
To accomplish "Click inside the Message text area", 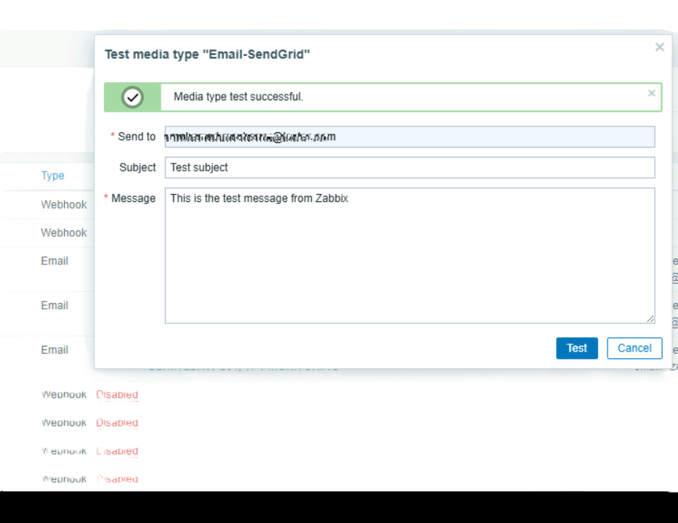I will click(409, 254).
